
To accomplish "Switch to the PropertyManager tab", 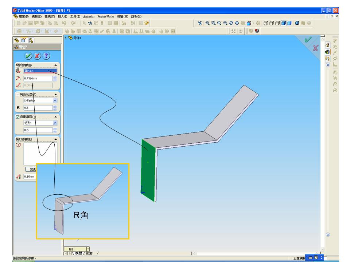I will [23, 40].
